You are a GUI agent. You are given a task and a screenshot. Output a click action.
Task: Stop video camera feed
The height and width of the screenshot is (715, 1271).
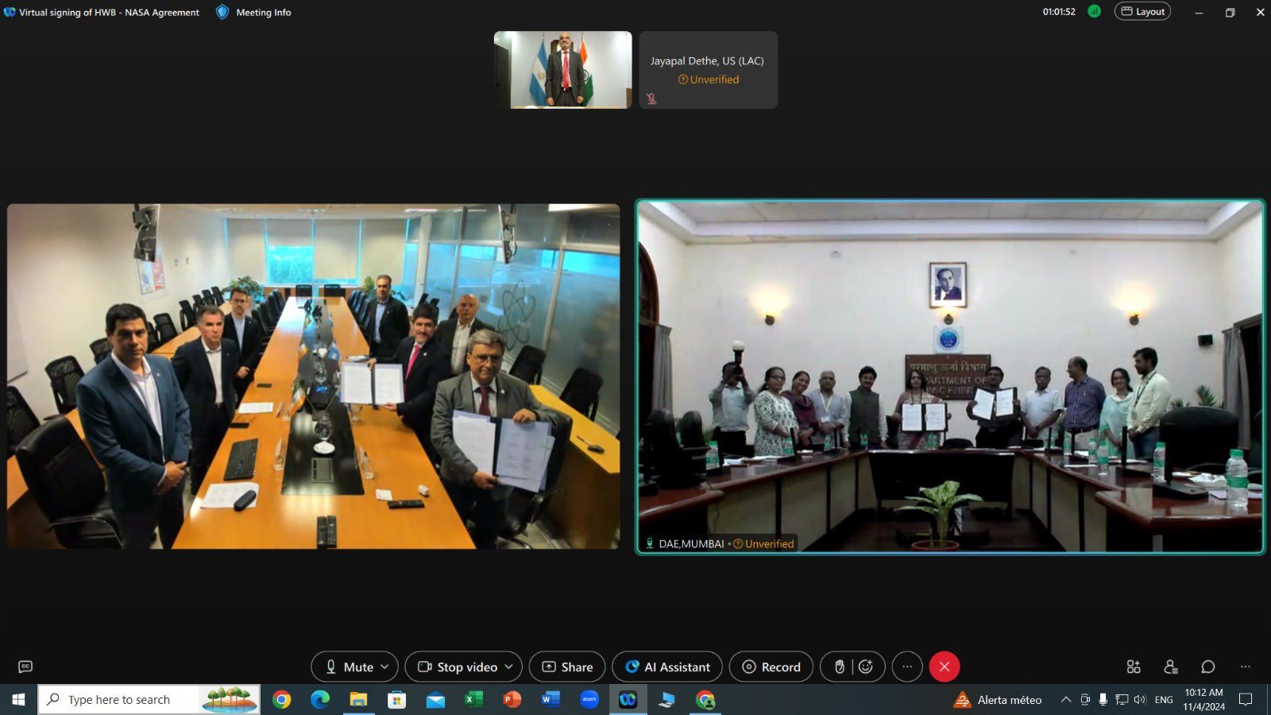coord(458,667)
